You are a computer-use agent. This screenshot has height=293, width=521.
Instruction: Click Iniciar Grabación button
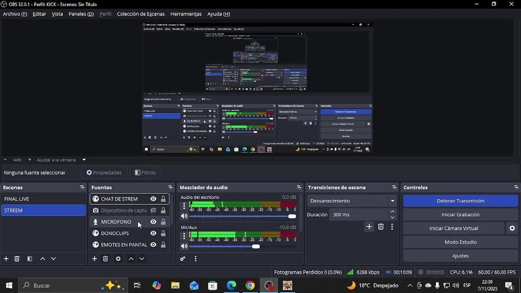(x=460, y=214)
